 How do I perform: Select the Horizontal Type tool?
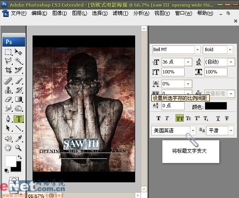[x=19, y=119]
